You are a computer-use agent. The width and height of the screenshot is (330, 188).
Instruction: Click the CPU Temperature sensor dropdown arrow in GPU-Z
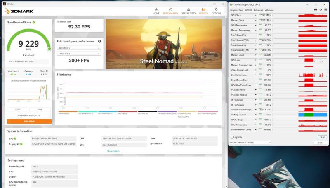point(256,125)
